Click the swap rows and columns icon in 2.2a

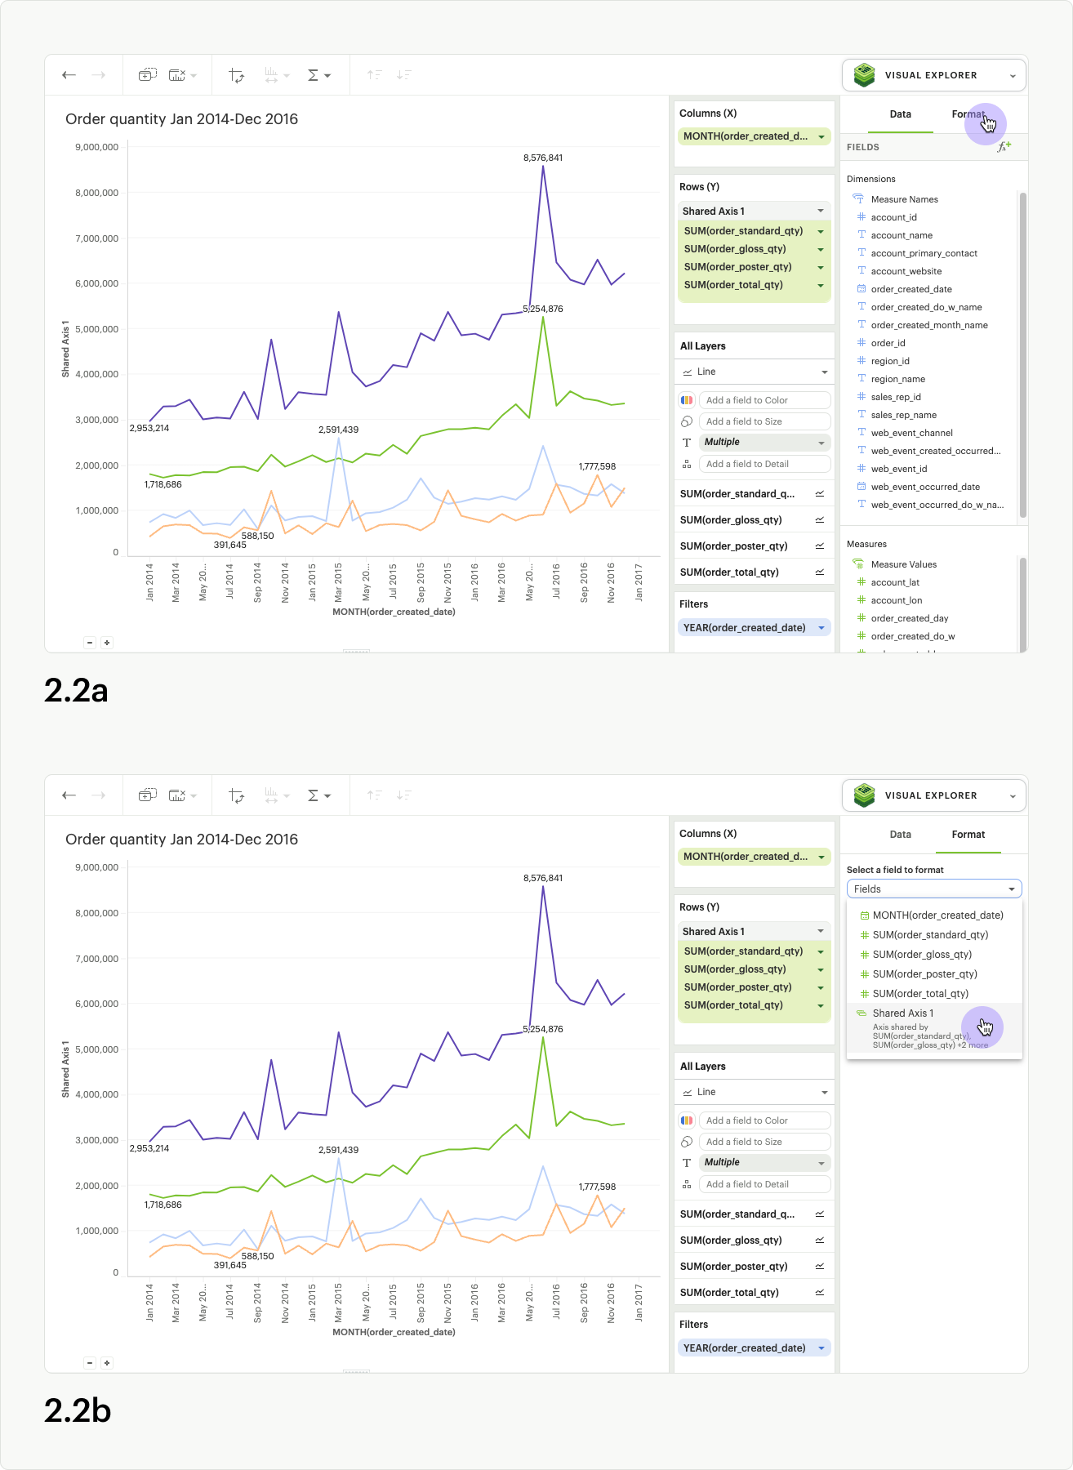tap(237, 75)
